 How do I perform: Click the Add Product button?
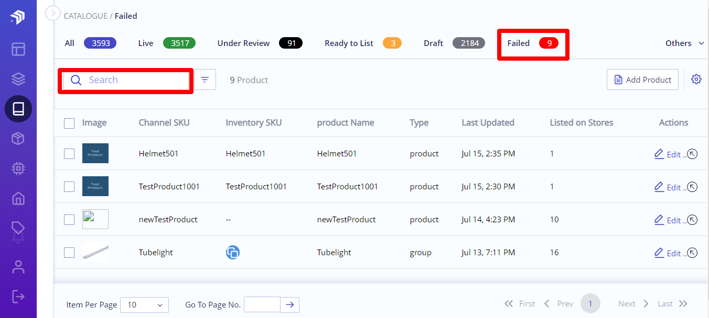tap(642, 79)
